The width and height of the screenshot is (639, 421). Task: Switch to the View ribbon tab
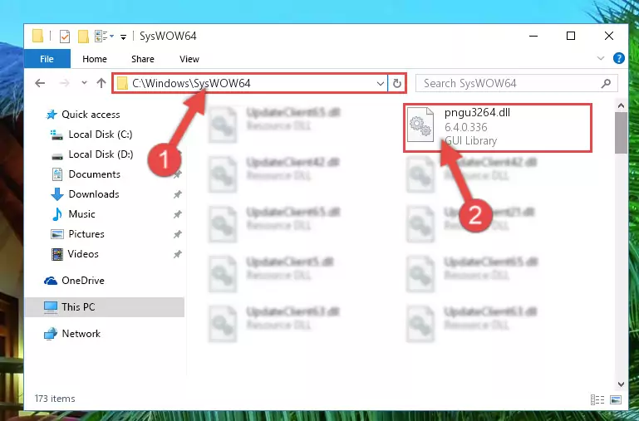pyautogui.click(x=189, y=59)
